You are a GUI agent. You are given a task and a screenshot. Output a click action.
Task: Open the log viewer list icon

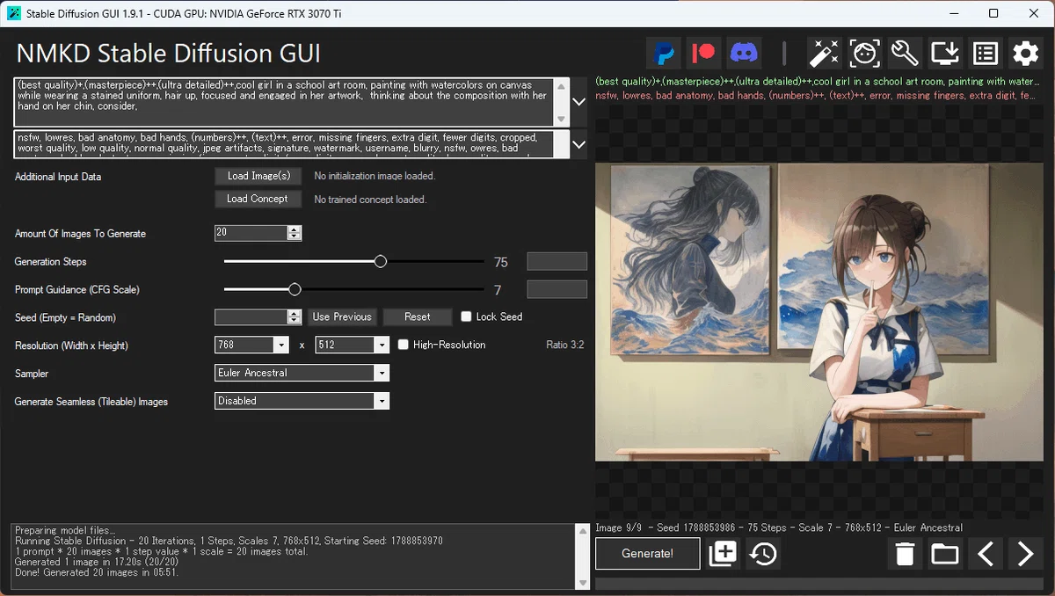pos(986,53)
